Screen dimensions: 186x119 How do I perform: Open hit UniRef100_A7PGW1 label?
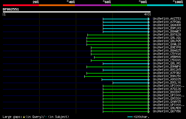pos(167,22)
